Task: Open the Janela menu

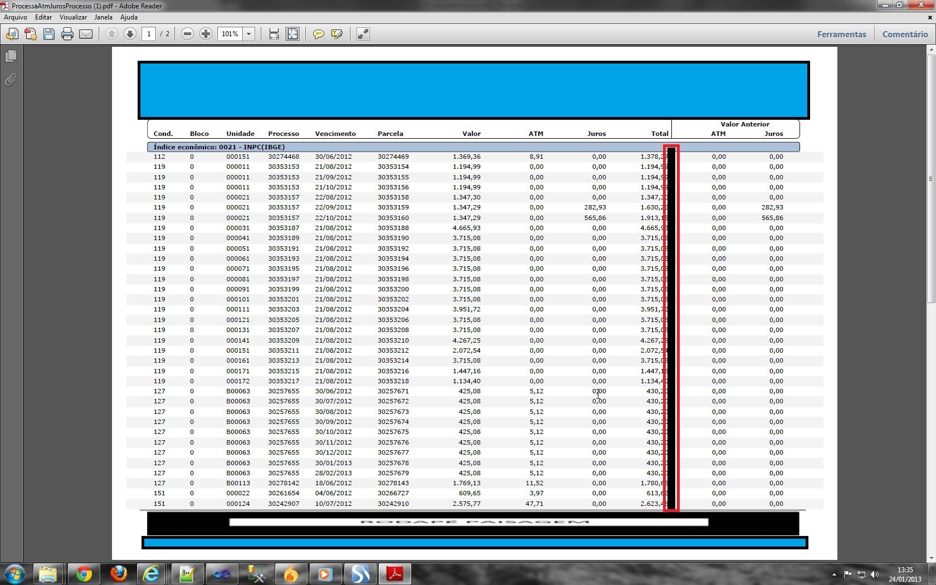Action: coord(104,17)
